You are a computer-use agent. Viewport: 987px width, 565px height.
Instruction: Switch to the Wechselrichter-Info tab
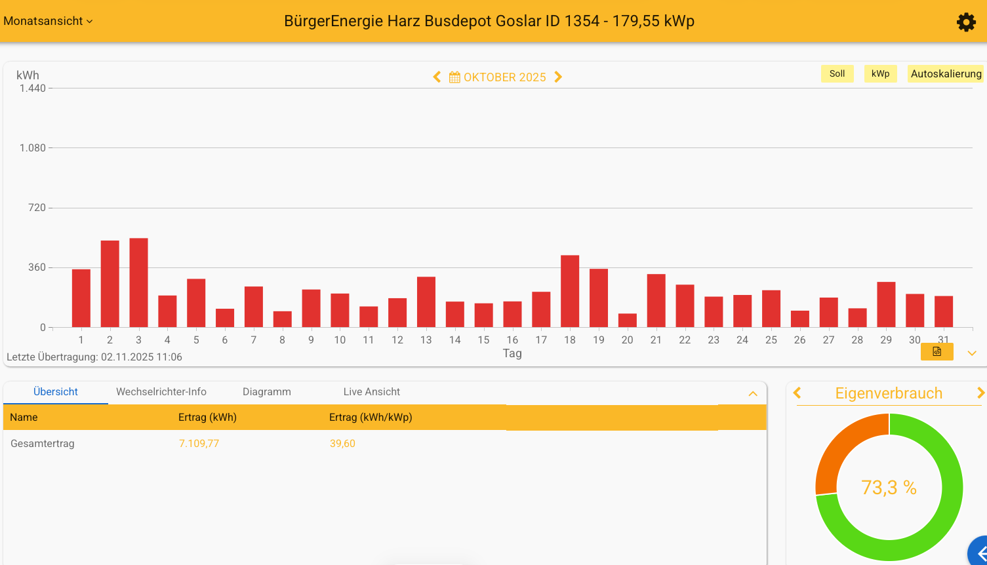tap(161, 392)
